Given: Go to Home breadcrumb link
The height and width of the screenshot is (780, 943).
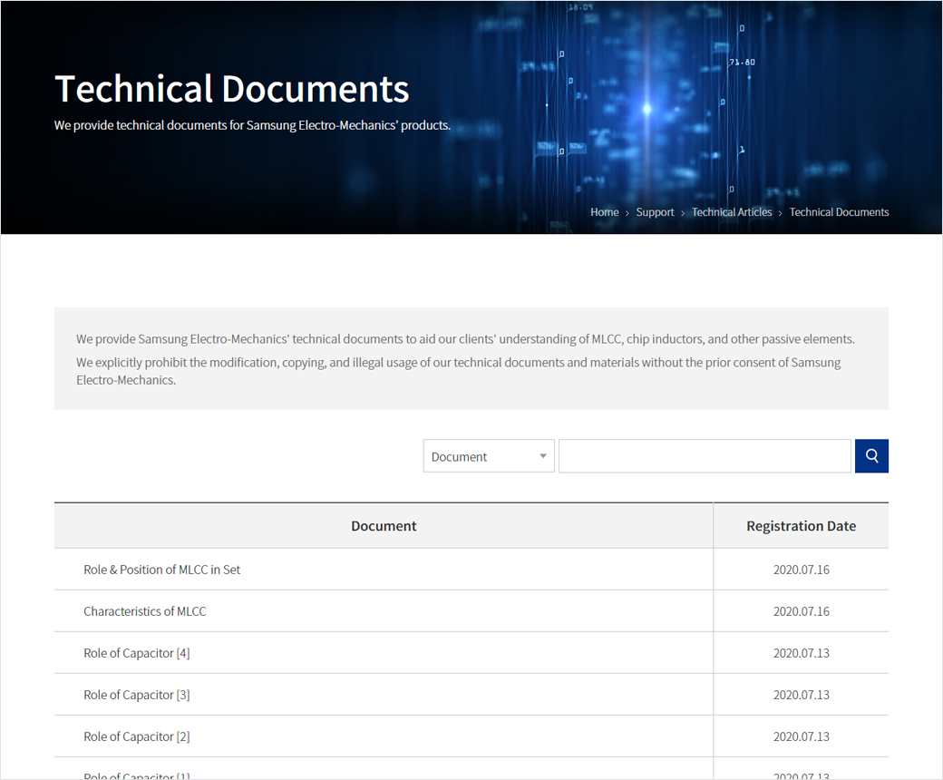Looking at the screenshot, I should 605,212.
